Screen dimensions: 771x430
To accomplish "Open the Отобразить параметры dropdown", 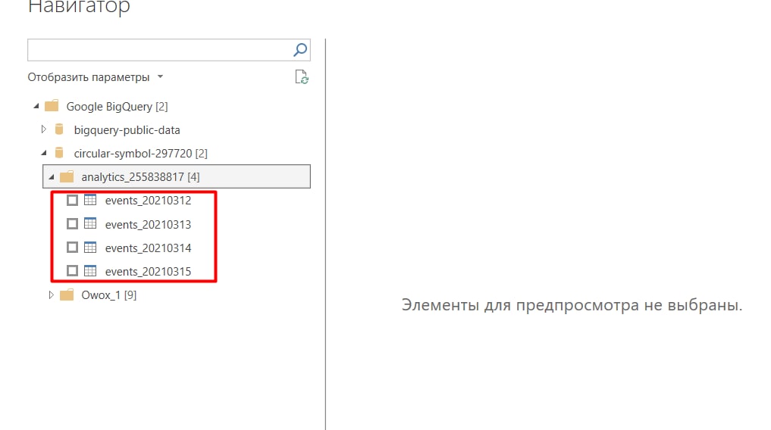I will (x=96, y=77).
